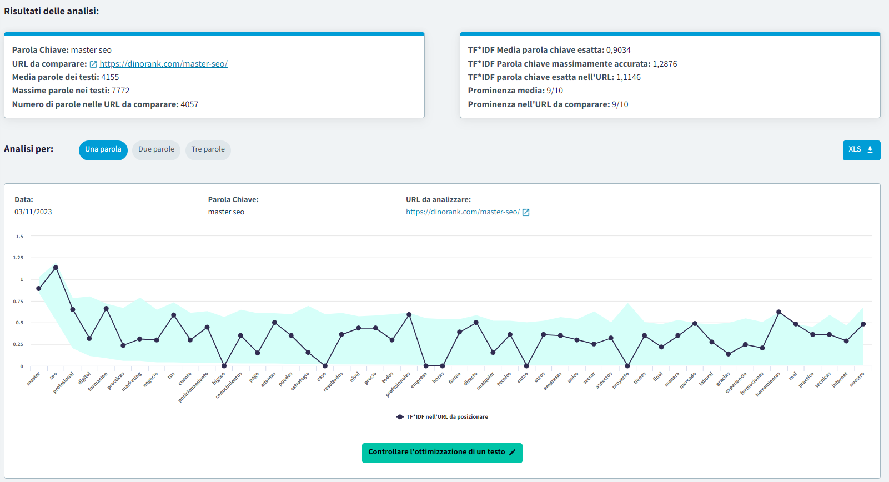Click the download arrow icon on XLS
This screenshot has width=889, height=482.
[x=870, y=150]
